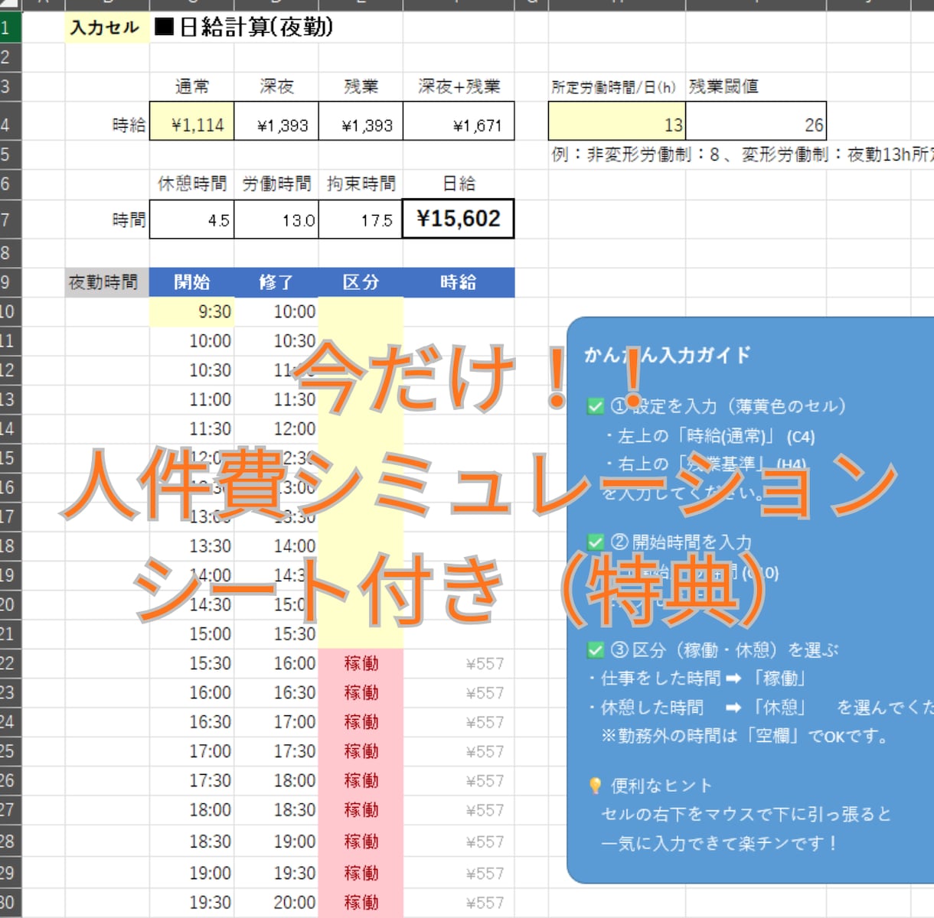Screen dimensions: 934x918
Task: Click the 区分 table header
Action: pos(361,282)
